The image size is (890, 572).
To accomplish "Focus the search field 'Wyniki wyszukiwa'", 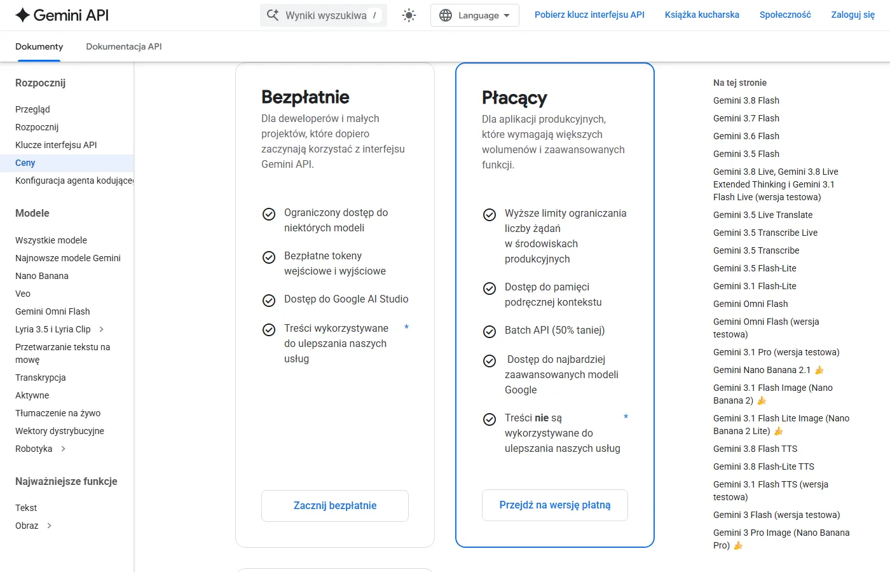I will 324,15.
